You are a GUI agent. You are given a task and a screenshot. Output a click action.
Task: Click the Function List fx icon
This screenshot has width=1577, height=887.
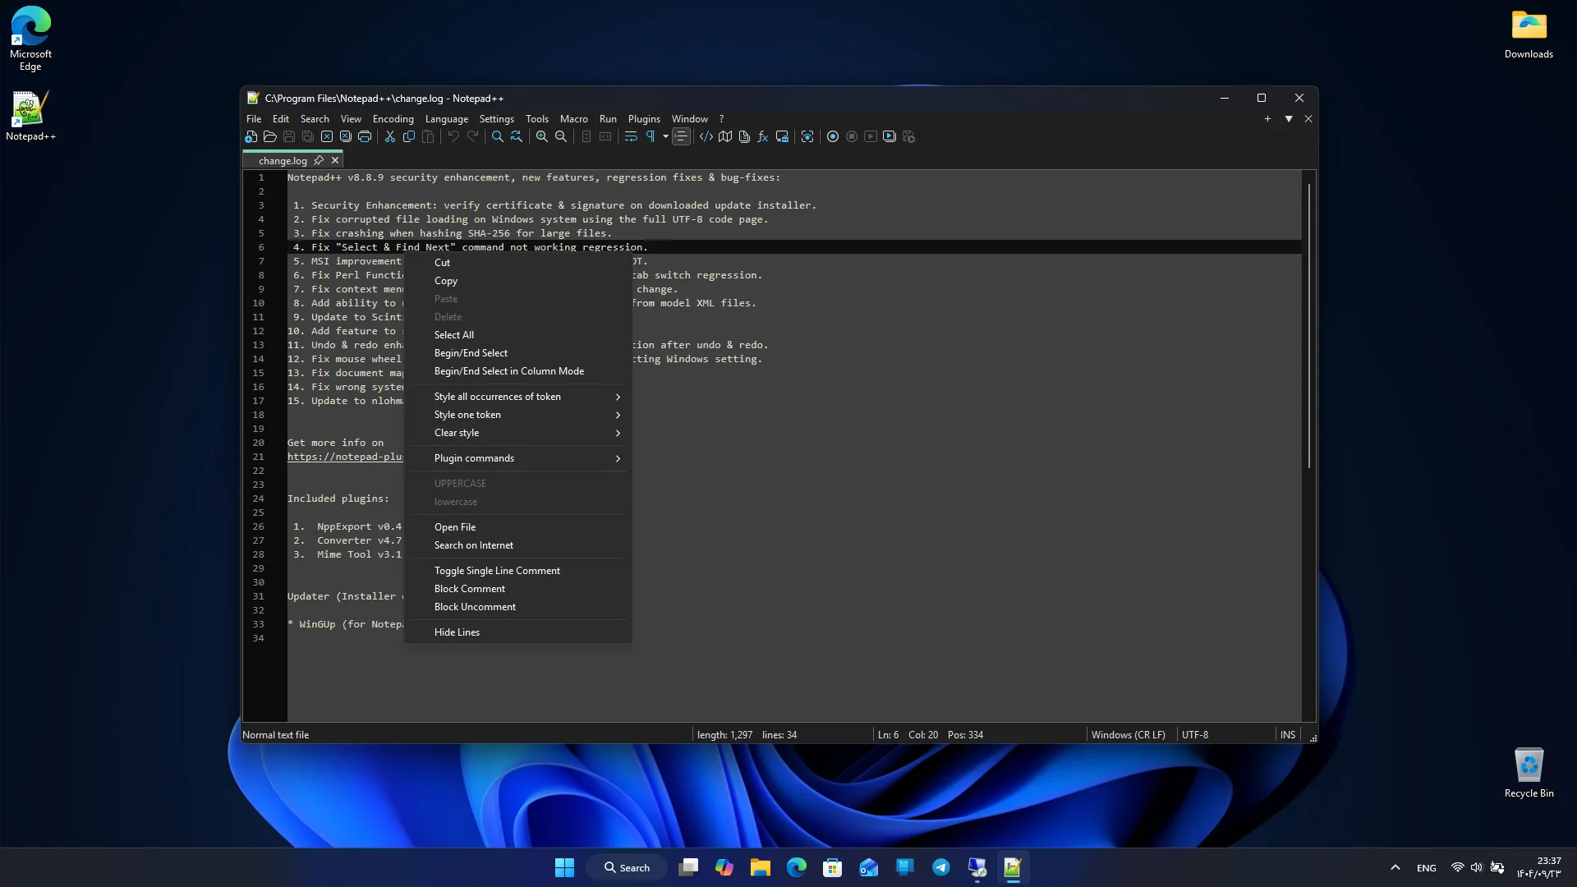[x=763, y=136]
